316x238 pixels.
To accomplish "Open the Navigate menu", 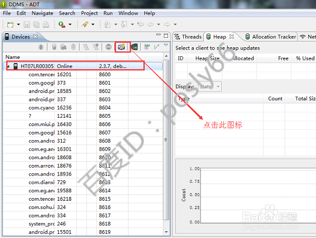I will [x=42, y=13].
